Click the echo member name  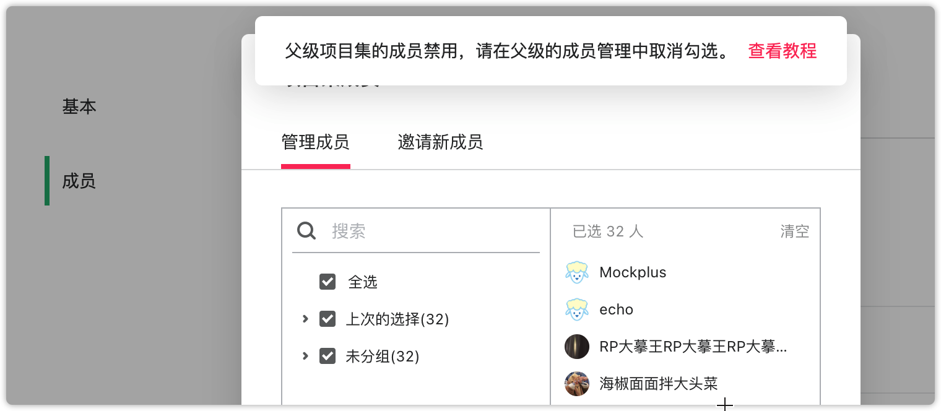tap(616, 309)
